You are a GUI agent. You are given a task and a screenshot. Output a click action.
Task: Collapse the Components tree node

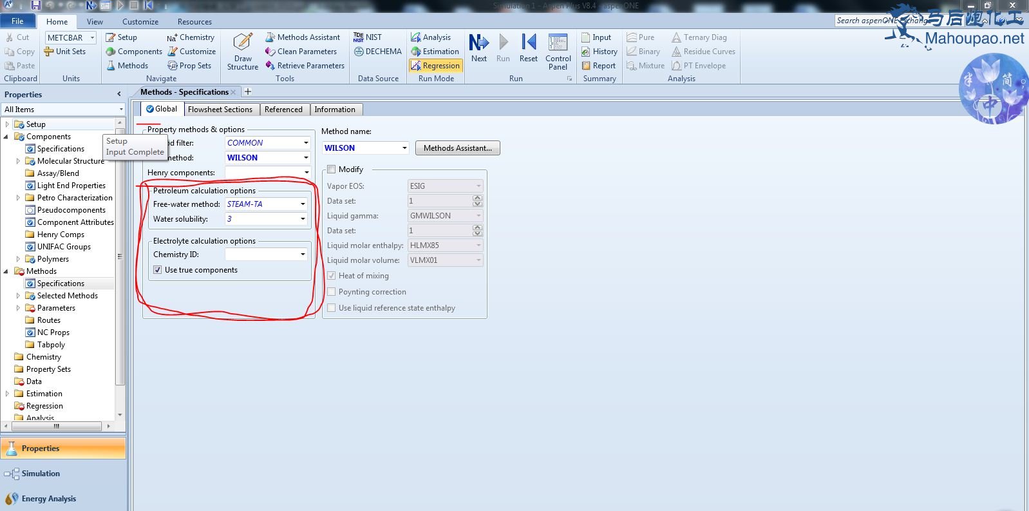point(6,137)
